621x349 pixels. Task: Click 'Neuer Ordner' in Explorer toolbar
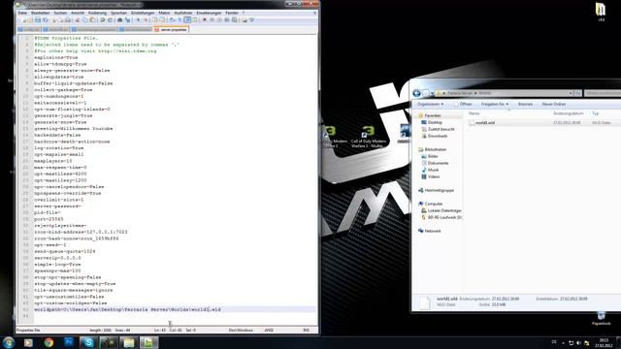coord(554,104)
